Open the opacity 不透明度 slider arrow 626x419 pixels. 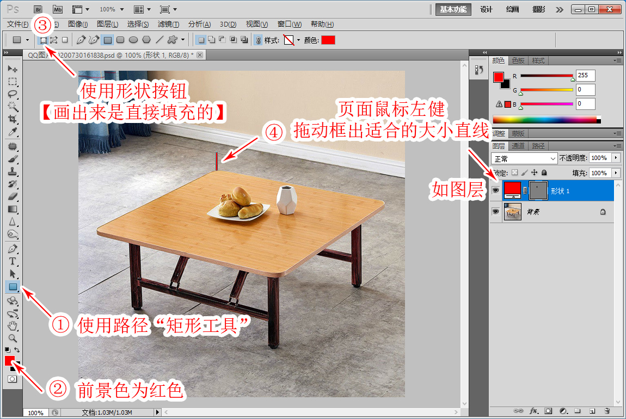[x=616, y=158]
